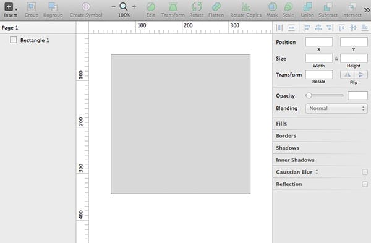Click the Size Width field
The width and height of the screenshot is (371, 243).
[319, 58]
